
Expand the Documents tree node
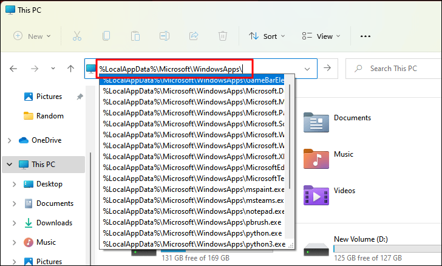(14, 203)
